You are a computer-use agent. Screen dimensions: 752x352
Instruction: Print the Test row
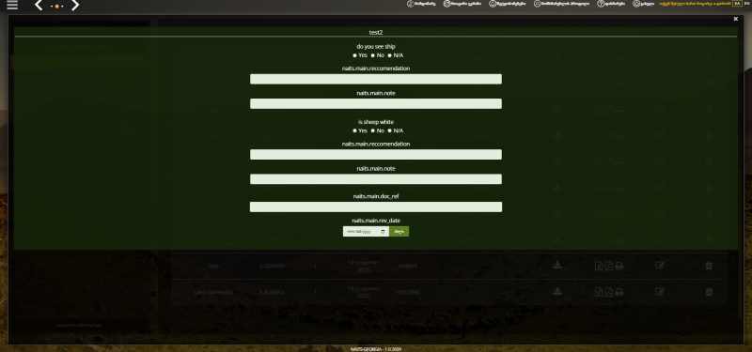[x=619, y=266]
